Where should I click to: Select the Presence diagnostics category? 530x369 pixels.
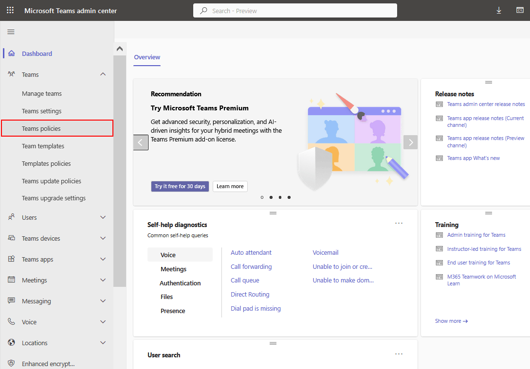coord(173,311)
